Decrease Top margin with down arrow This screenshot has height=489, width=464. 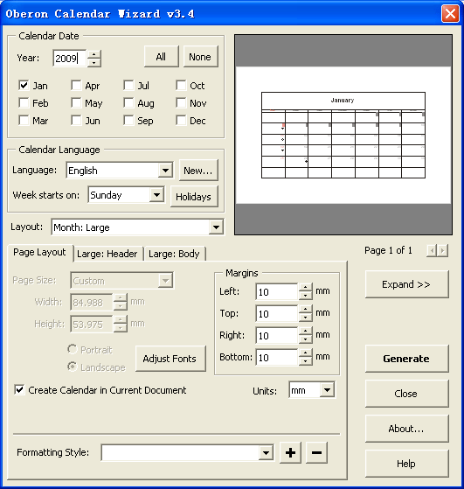coord(305,318)
